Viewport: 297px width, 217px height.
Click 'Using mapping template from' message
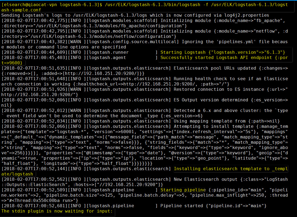pyautogui.click(x=209, y=121)
